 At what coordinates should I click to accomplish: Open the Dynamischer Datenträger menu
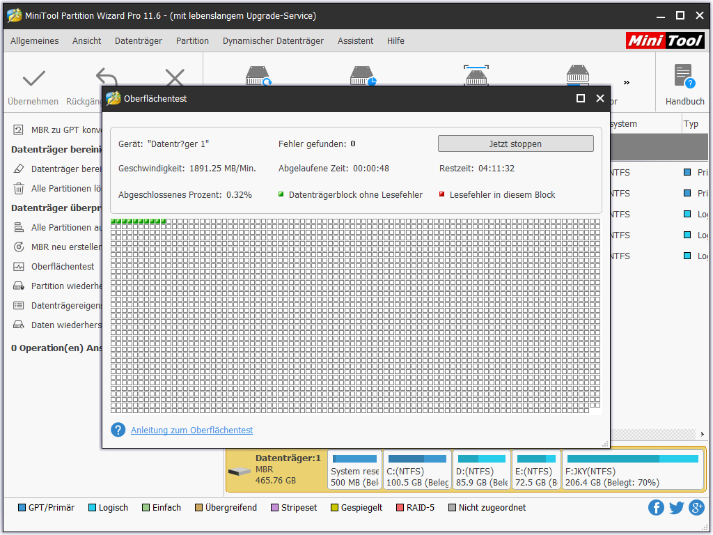click(x=273, y=41)
